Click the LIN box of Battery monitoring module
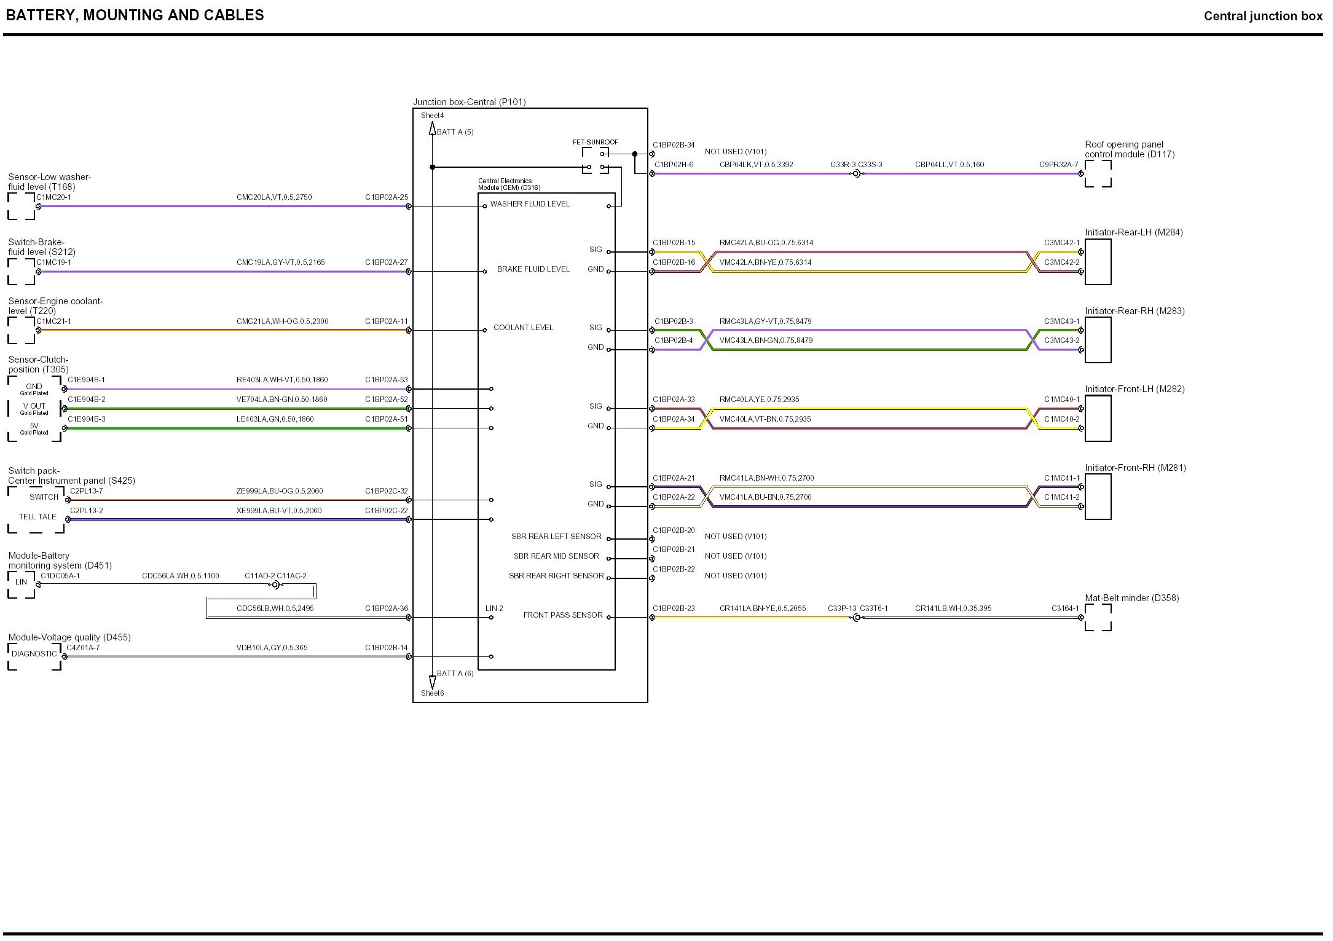This screenshot has height=941, width=1333. click(x=21, y=582)
